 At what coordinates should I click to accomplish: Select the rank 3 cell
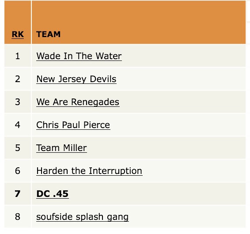[x=18, y=102]
